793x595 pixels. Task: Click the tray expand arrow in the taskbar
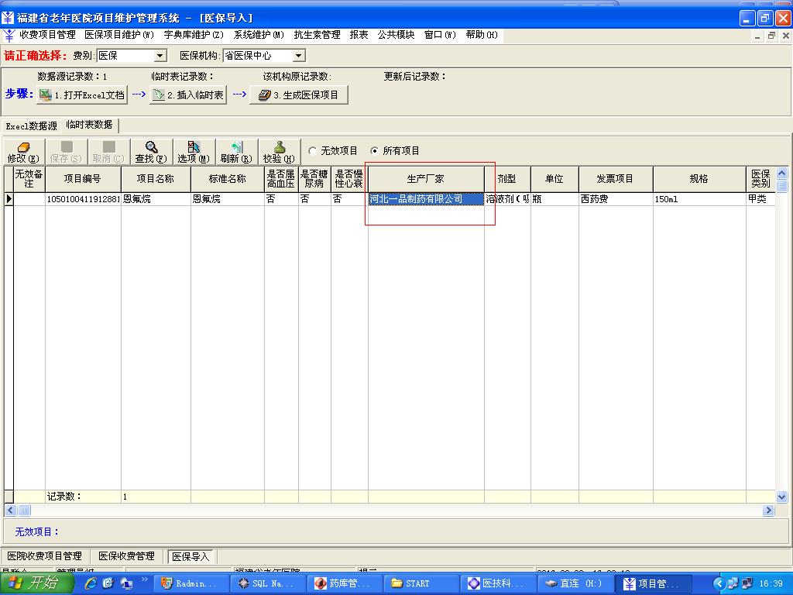point(719,583)
